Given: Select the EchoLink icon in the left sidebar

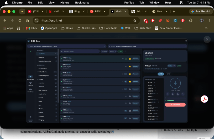Looking at the screenshot, I should (30, 83).
